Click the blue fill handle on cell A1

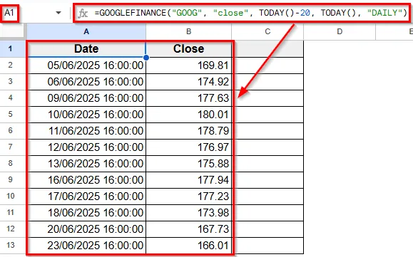(146, 58)
